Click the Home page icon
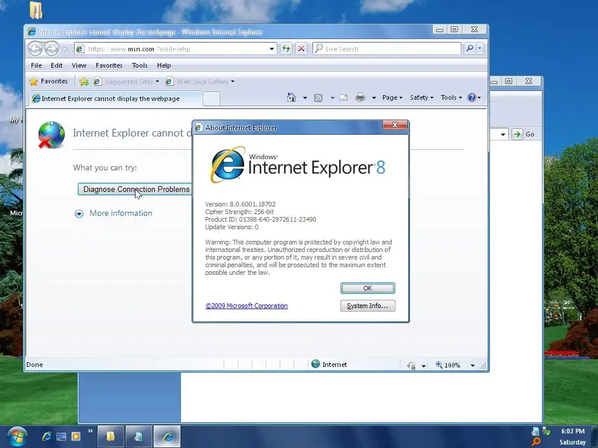The image size is (598, 448). pos(291,97)
